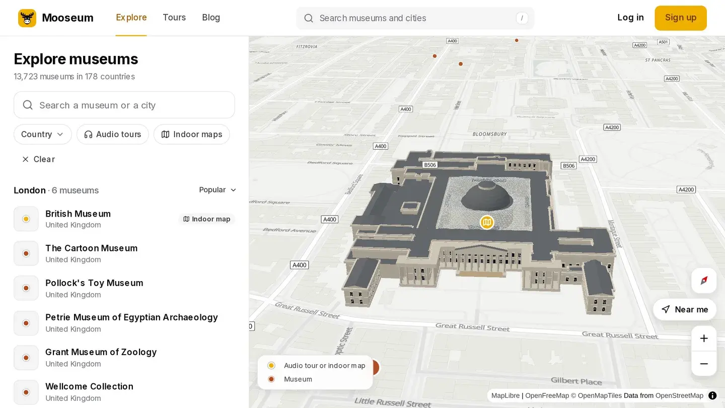Click the Mooseum moose logo icon

[27, 18]
